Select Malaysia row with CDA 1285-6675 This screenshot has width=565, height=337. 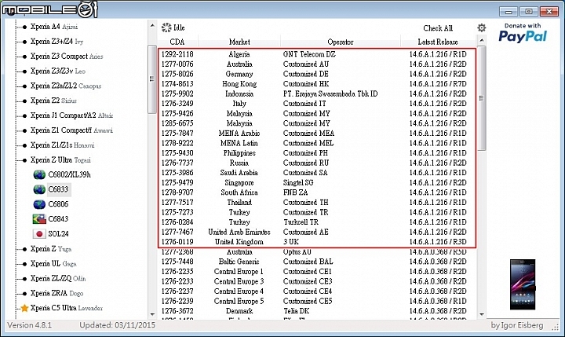317,123
